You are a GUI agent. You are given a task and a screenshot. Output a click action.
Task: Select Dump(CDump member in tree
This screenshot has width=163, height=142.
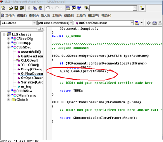pyautogui.click(x=32, y=69)
